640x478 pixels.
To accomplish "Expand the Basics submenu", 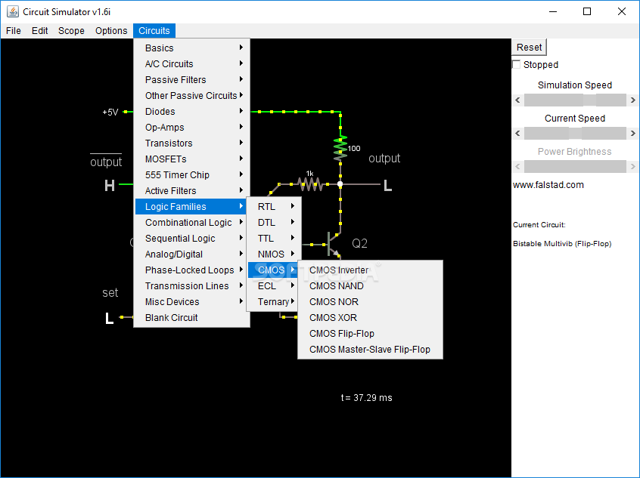I will (191, 48).
